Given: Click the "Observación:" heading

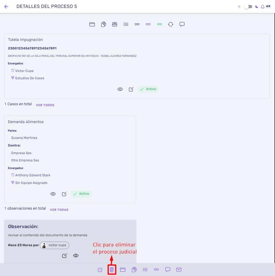Looking at the screenshot, I should click(x=23, y=227).
